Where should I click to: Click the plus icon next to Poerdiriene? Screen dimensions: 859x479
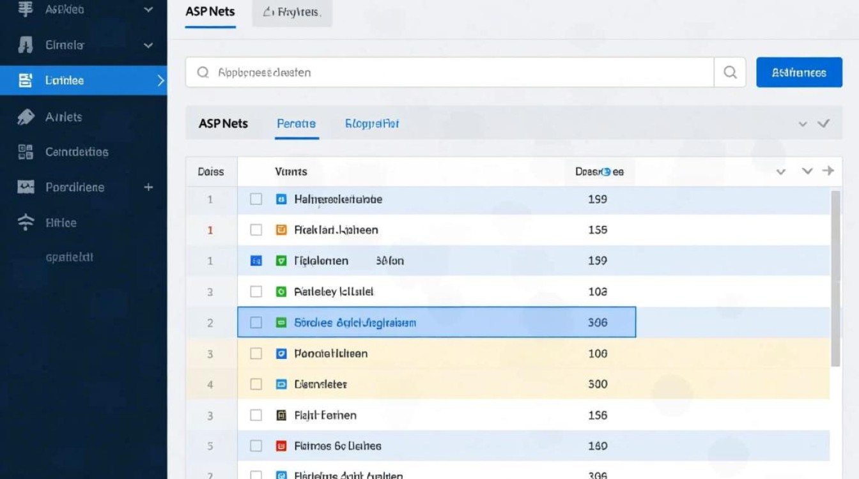click(148, 187)
